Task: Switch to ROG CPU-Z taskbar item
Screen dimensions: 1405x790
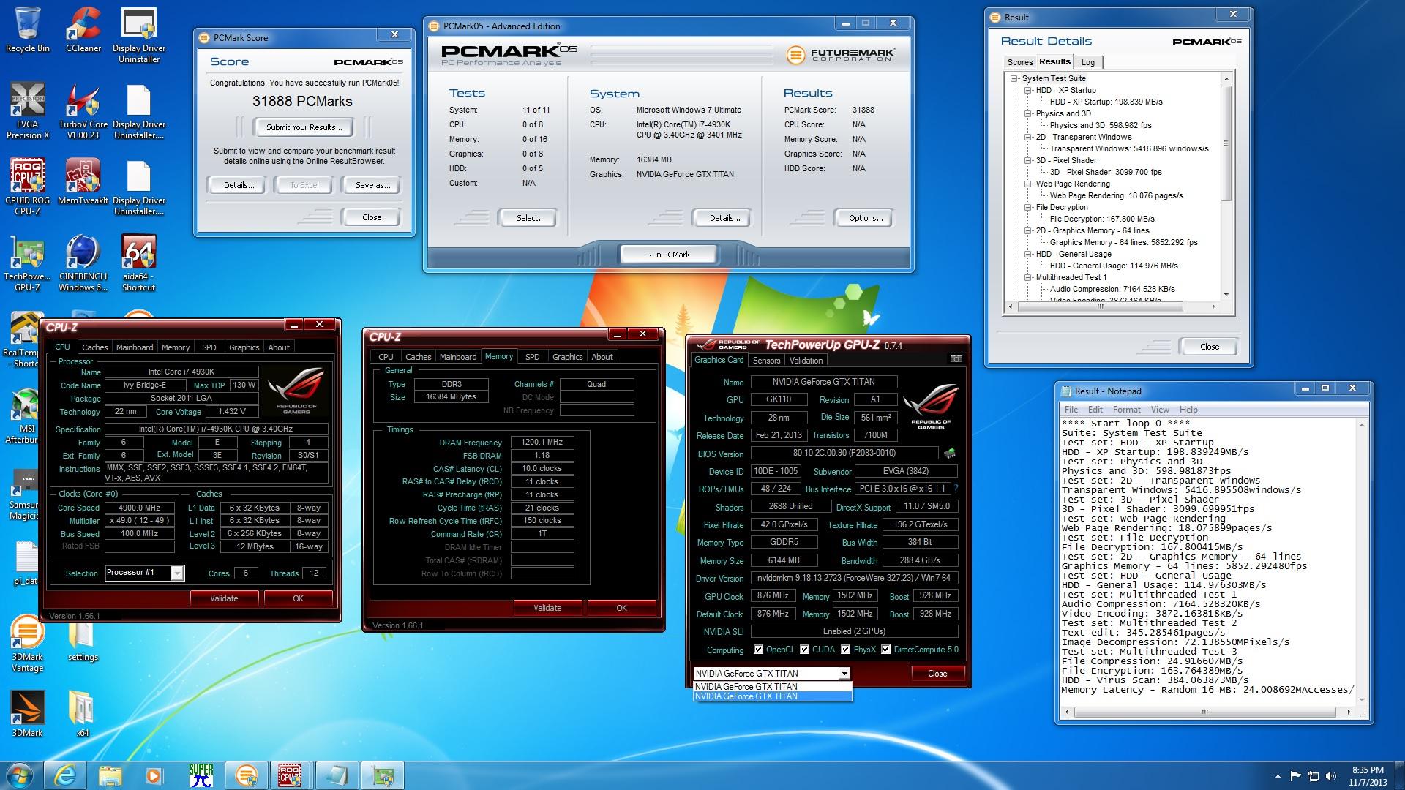Action: tap(291, 775)
